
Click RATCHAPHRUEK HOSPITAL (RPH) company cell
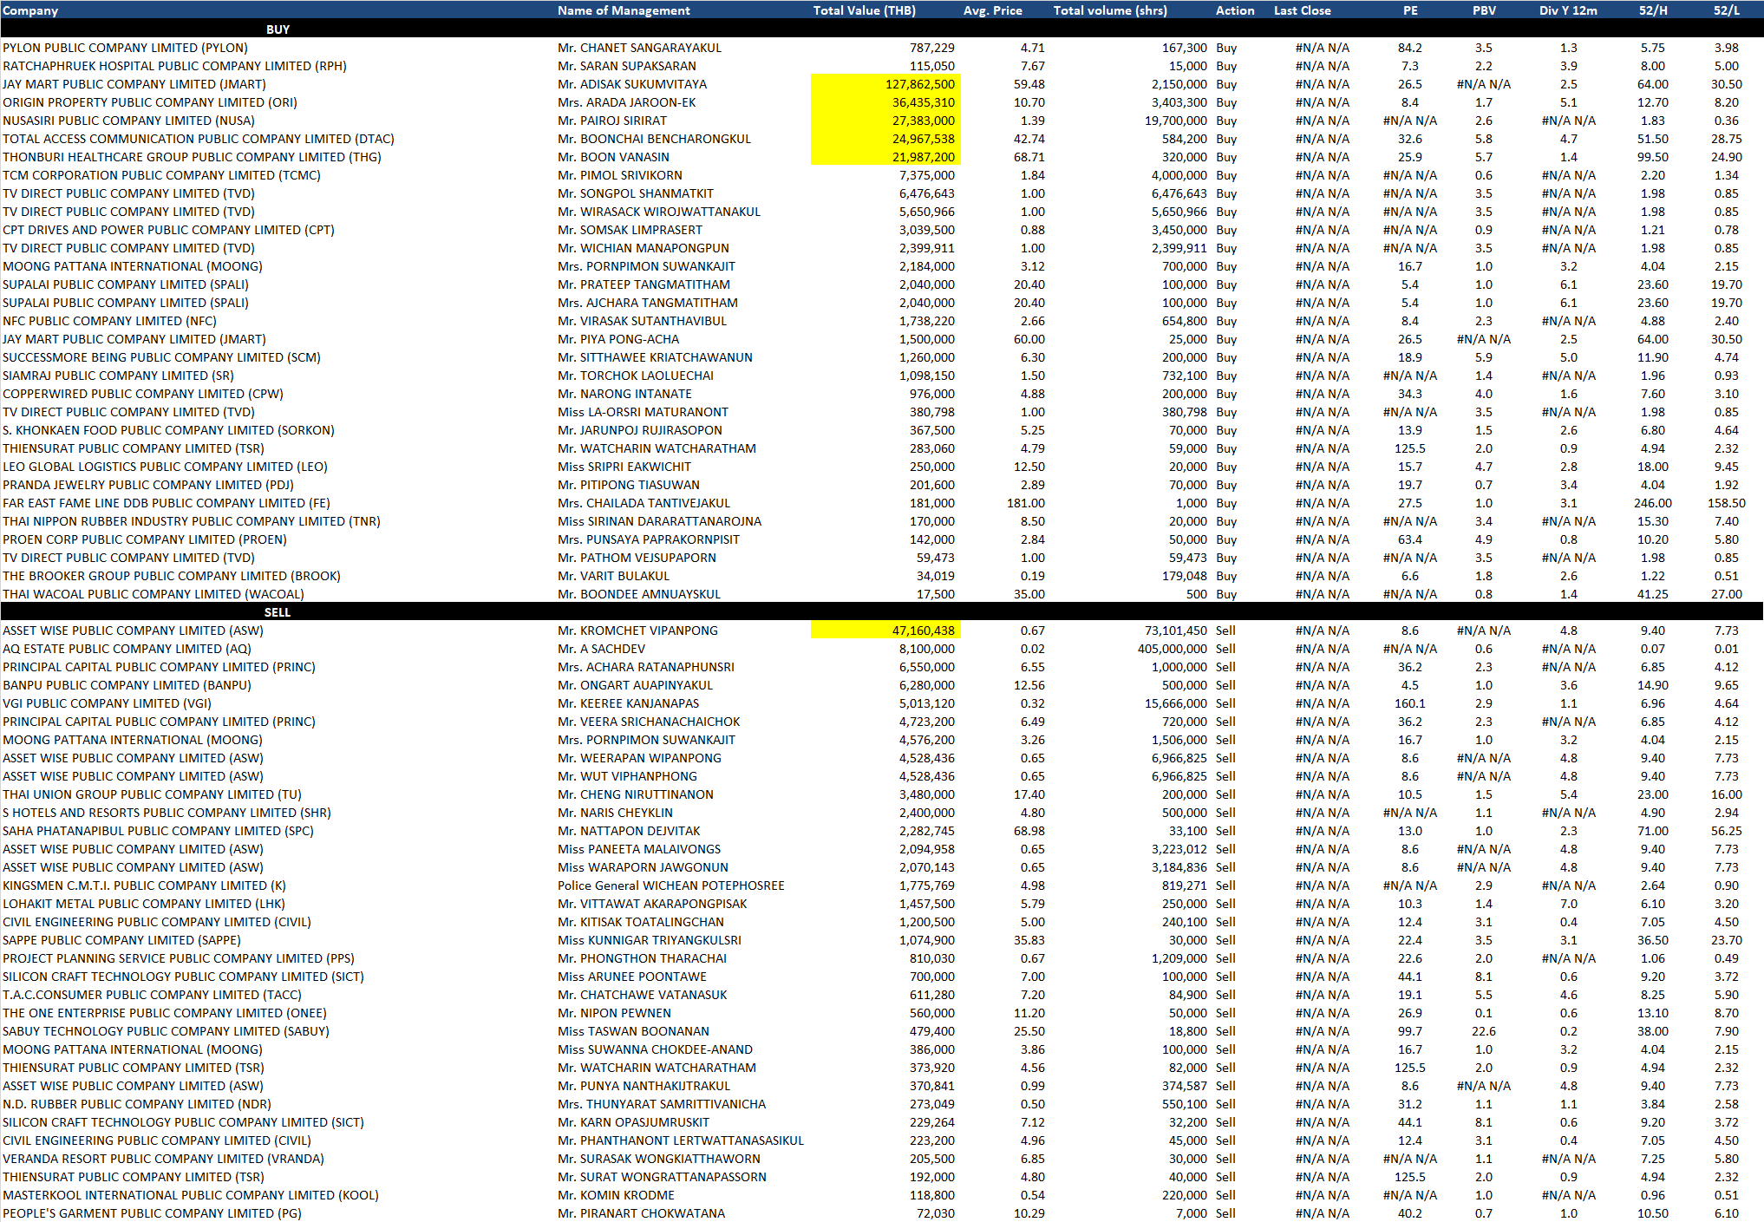coord(174,66)
